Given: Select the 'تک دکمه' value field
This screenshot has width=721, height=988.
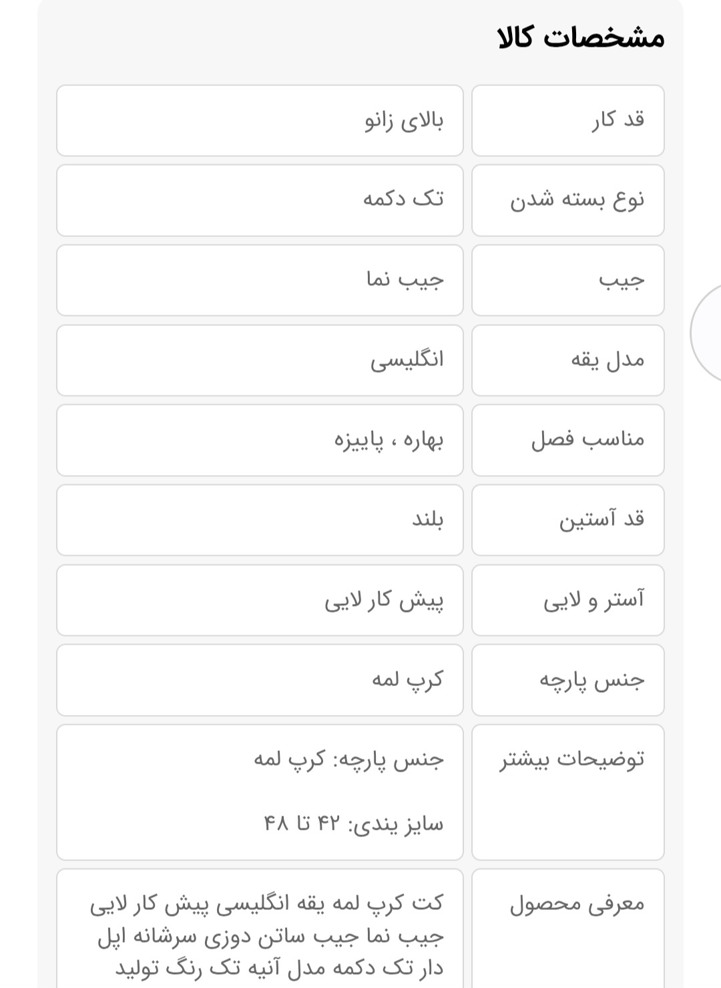Looking at the screenshot, I should pos(260,200).
